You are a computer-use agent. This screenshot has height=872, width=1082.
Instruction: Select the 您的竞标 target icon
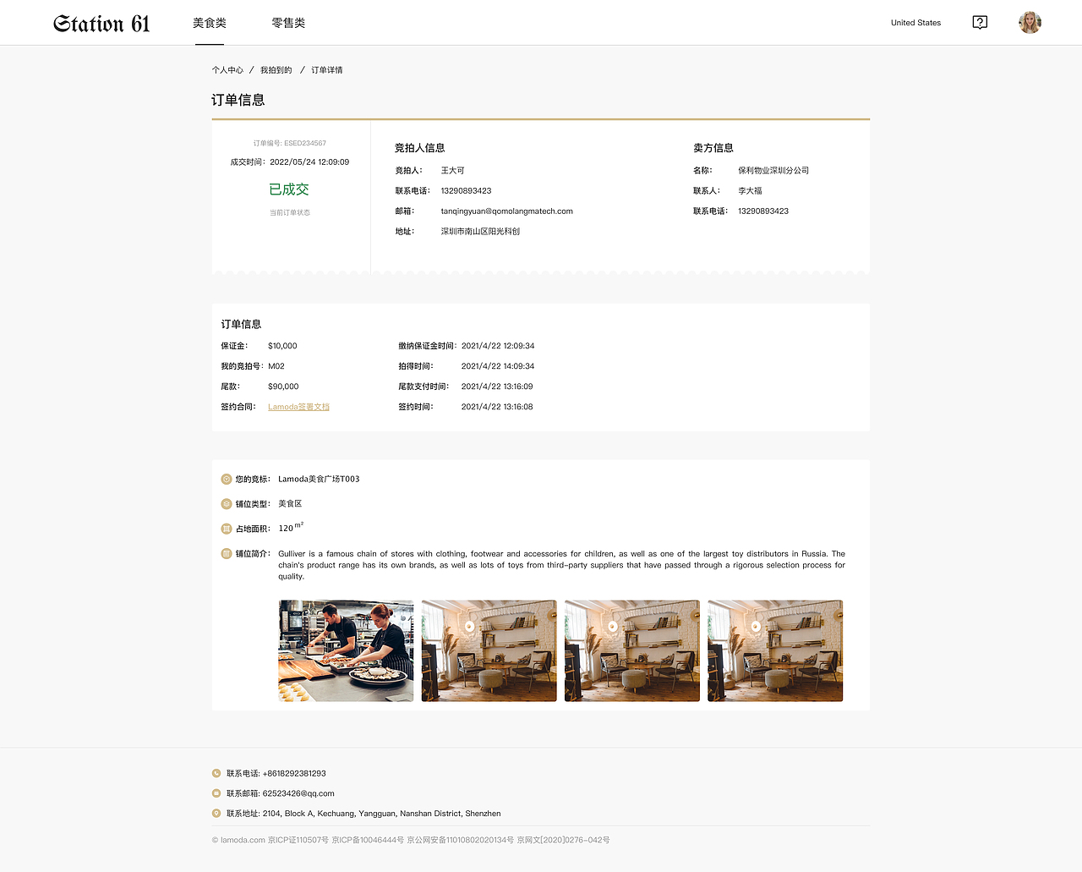pyautogui.click(x=227, y=479)
